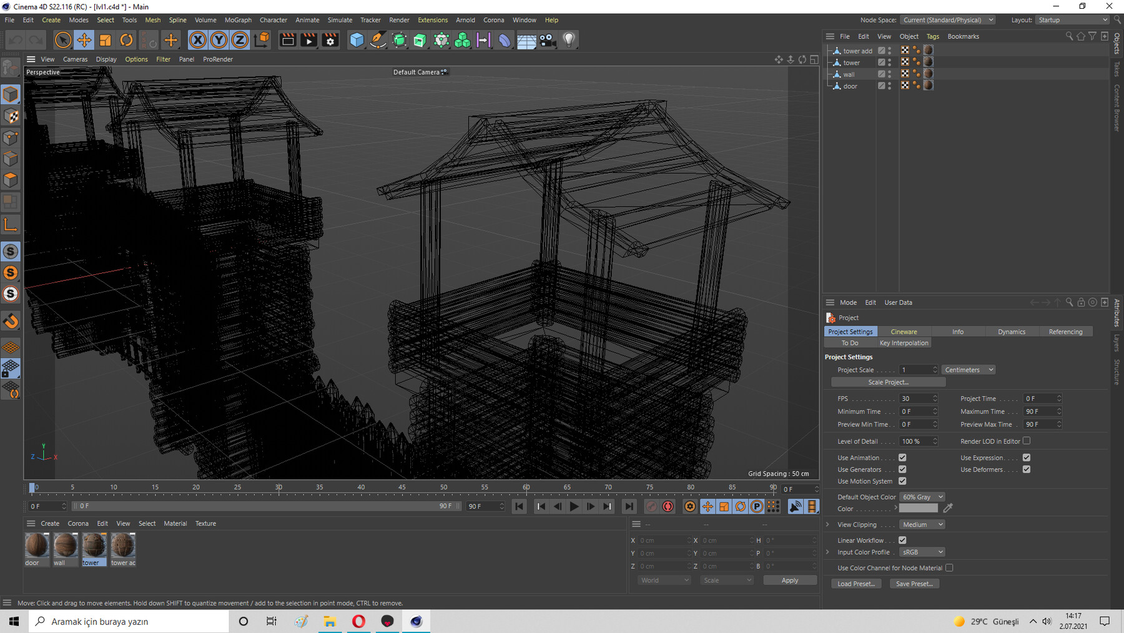Expand the Input Color Profile dropdown
The width and height of the screenshot is (1124, 633).
click(922, 552)
